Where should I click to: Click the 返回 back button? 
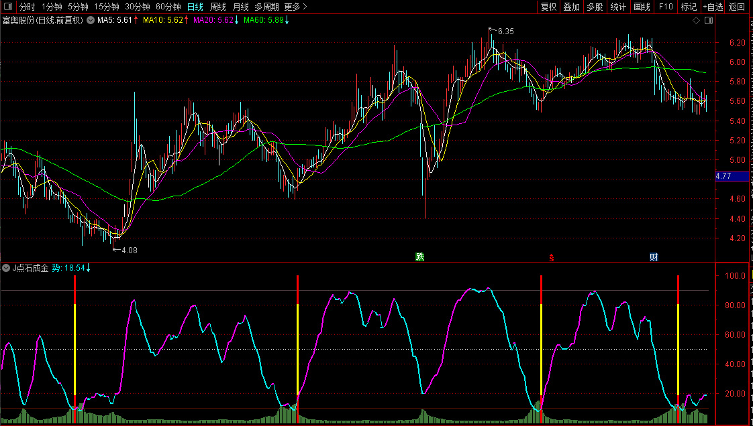[737, 7]
